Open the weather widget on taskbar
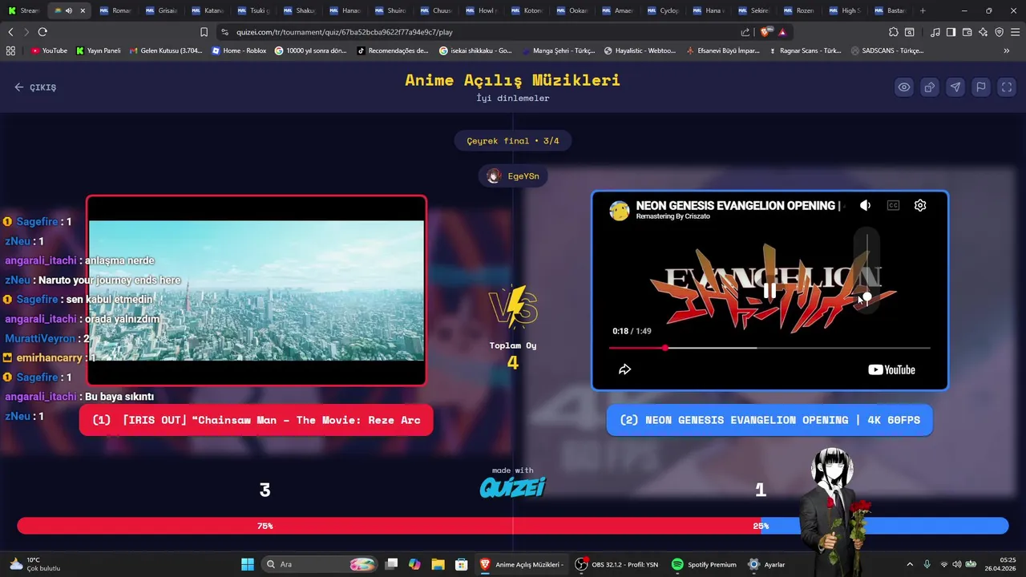The height and width of the screenshot is (577, 1026). 34,564
